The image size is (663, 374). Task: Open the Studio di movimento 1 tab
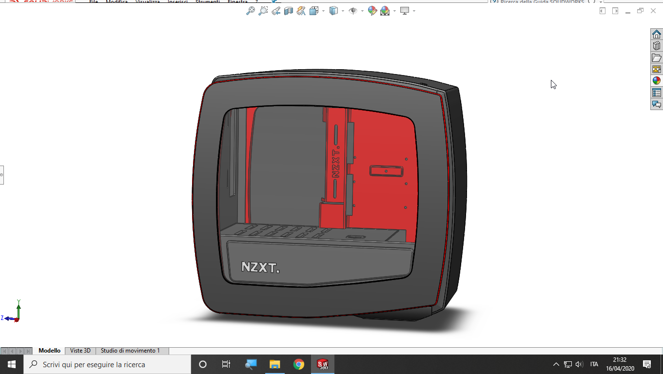[130, 351]
